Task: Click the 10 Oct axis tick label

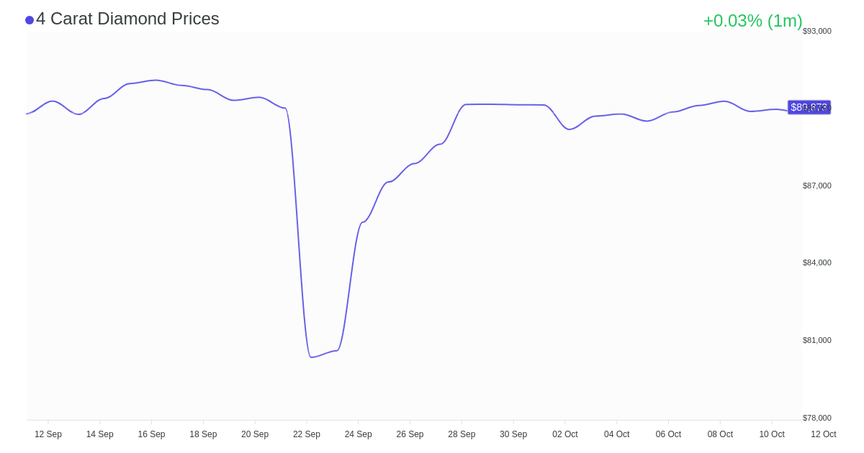Action: [772, 434]
